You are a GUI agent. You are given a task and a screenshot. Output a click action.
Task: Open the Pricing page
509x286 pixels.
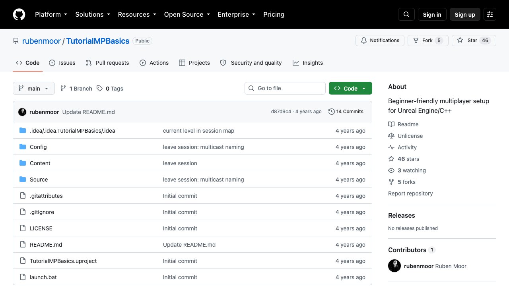[274, 14]
